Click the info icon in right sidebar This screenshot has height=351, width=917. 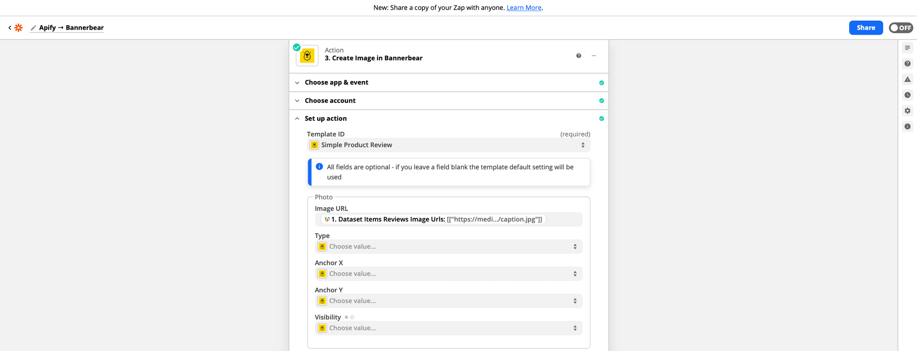(907, 126)
